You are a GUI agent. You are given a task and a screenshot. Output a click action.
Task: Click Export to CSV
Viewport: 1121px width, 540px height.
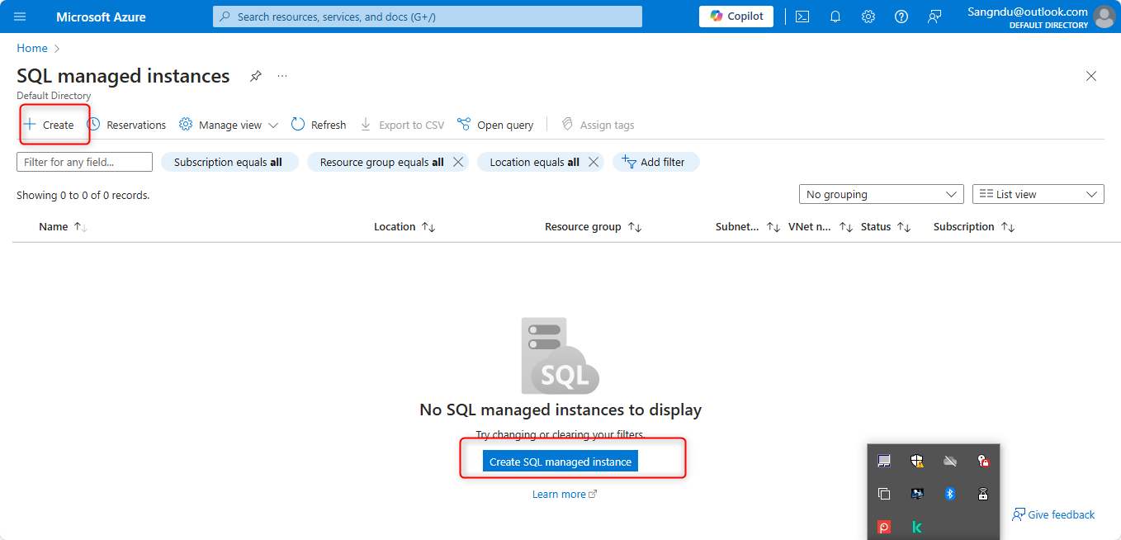pos(402,125)
